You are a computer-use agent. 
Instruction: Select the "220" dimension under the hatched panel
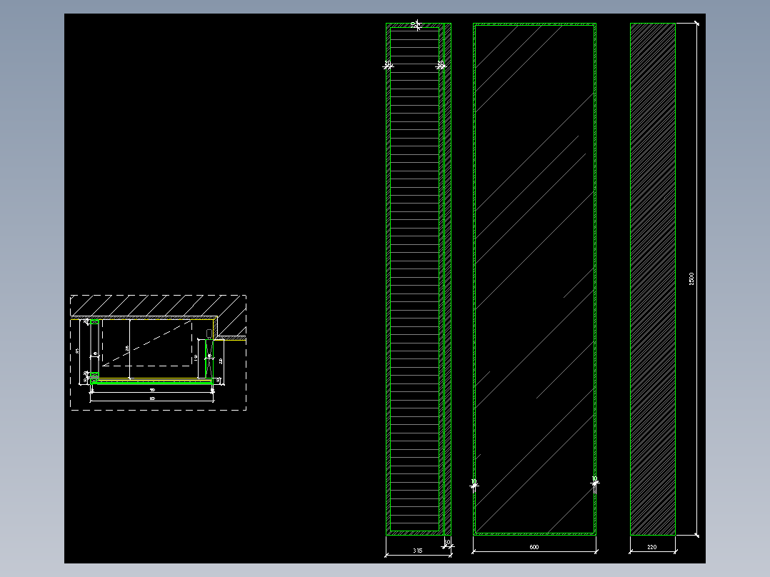(652, 547)
